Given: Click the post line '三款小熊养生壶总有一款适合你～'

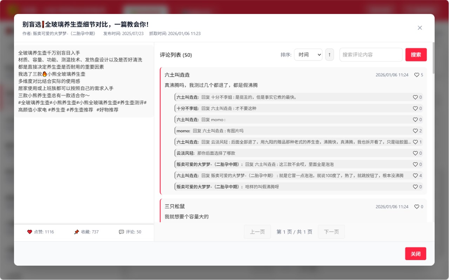Looking at the screenshot, I should [x=54, y=95].
